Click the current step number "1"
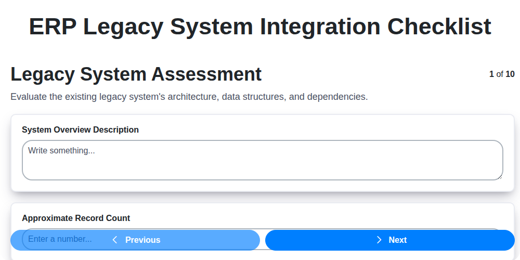This screenshot has height=260, width=520. 491,74
